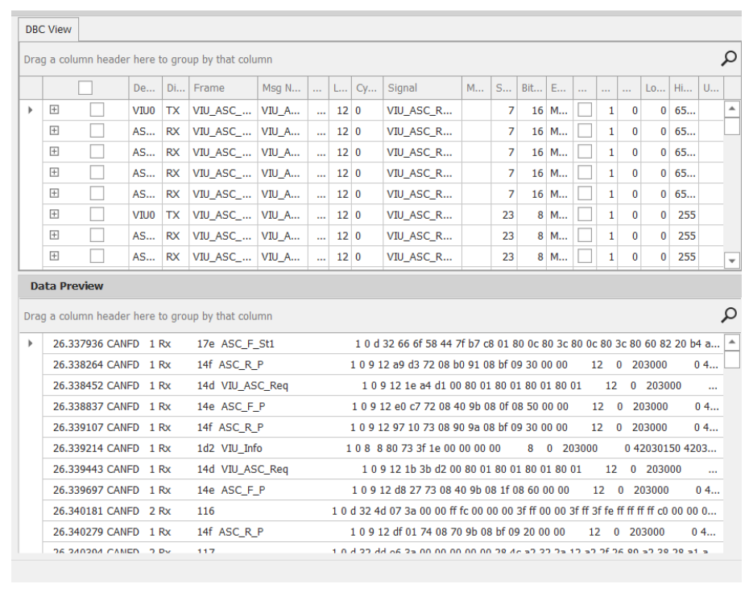Expand the bottom AS... RX row of DBC view
Image resolution: width=749 pixels, height=592 pixels.
[55, 256]
